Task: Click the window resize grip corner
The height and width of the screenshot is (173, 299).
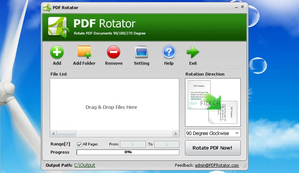Action: tap(245, 166)
